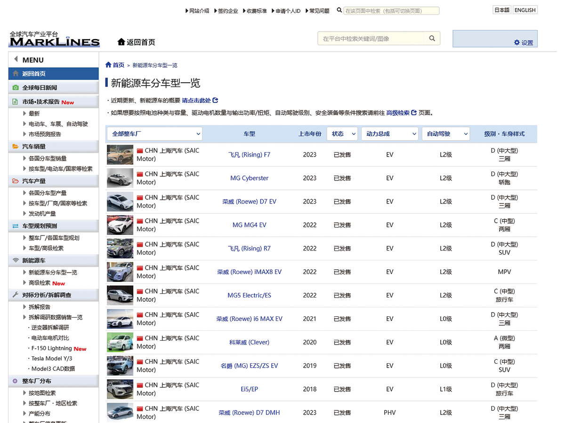Open the 荣威 (Roewe) D7 DMH link

click(x=250, y=413)
